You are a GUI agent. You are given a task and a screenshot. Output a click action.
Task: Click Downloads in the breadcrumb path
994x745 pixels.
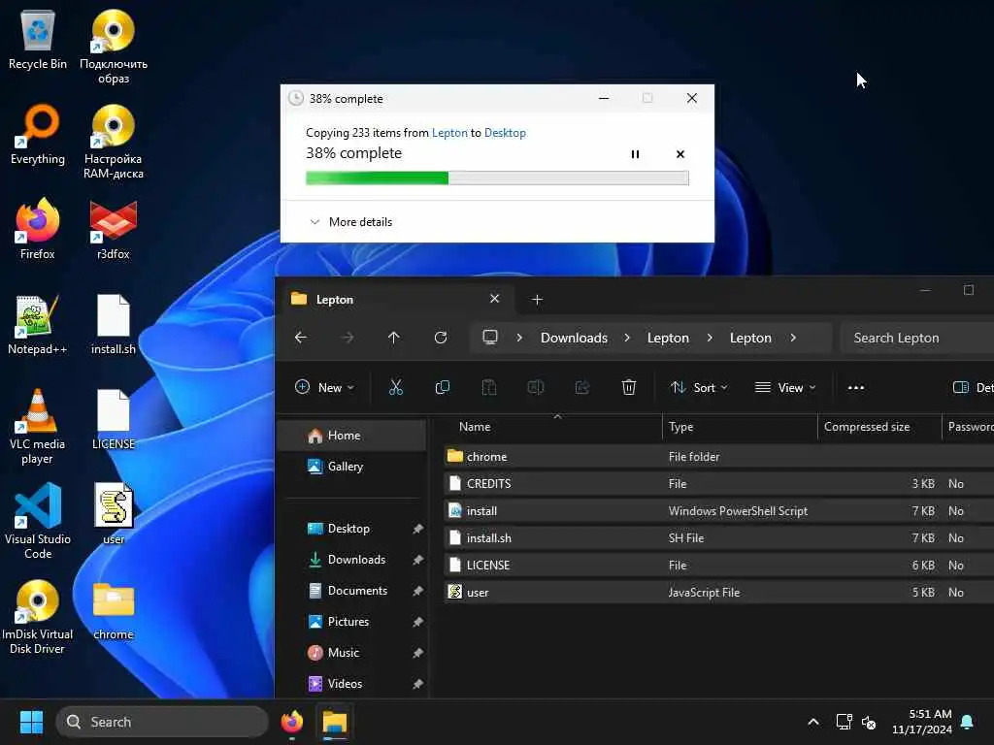574,338
